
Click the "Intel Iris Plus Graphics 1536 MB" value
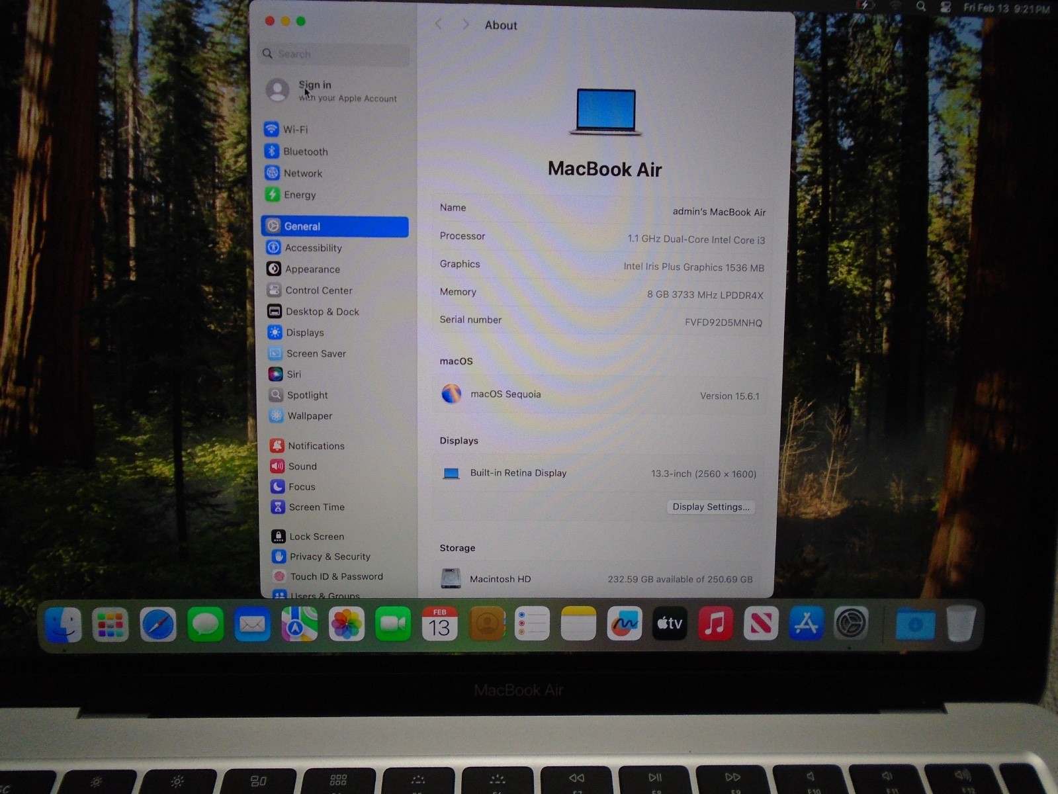coord(694,267)
